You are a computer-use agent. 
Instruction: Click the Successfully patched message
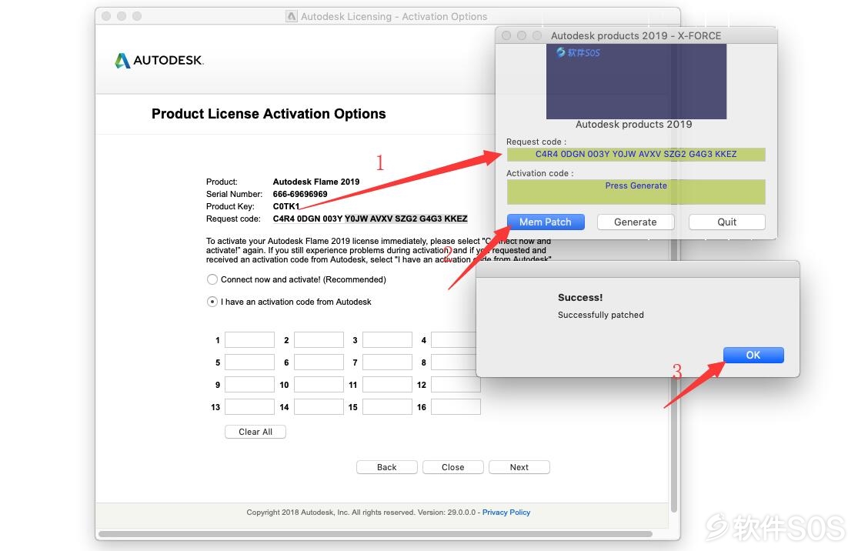pos(601,316)
